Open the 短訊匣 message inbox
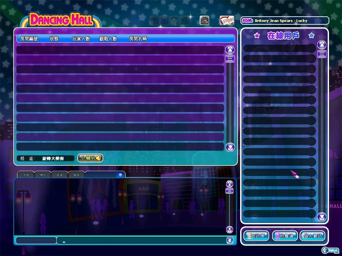The width and height of the screenshot is (342, 256). (256, 236)
